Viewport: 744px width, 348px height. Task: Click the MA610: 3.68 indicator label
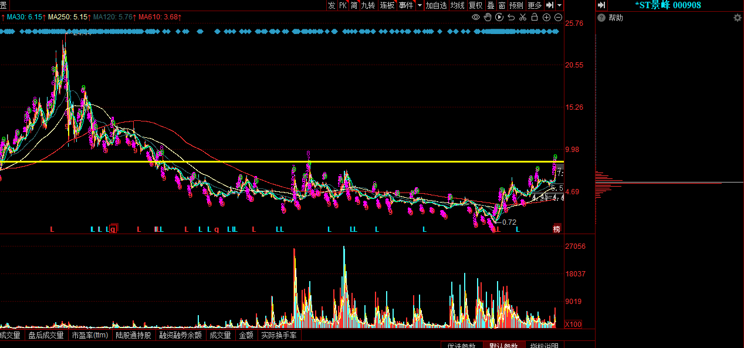[x=158, y=17]
